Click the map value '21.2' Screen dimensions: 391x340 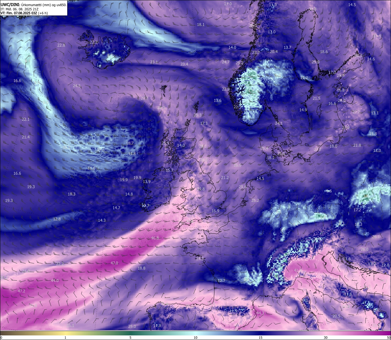click(225, 178)
